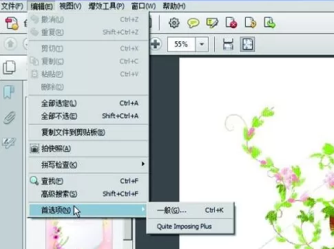
Task: Open the 增效工具(P) menu
Action: [x=107, y=6]
